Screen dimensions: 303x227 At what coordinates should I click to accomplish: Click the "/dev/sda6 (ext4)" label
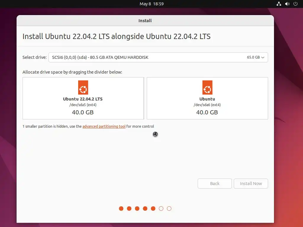tap(207, 105)
